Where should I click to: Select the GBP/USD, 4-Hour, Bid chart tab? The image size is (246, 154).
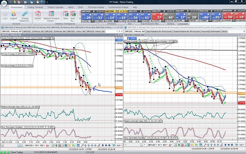pos(96,32)
